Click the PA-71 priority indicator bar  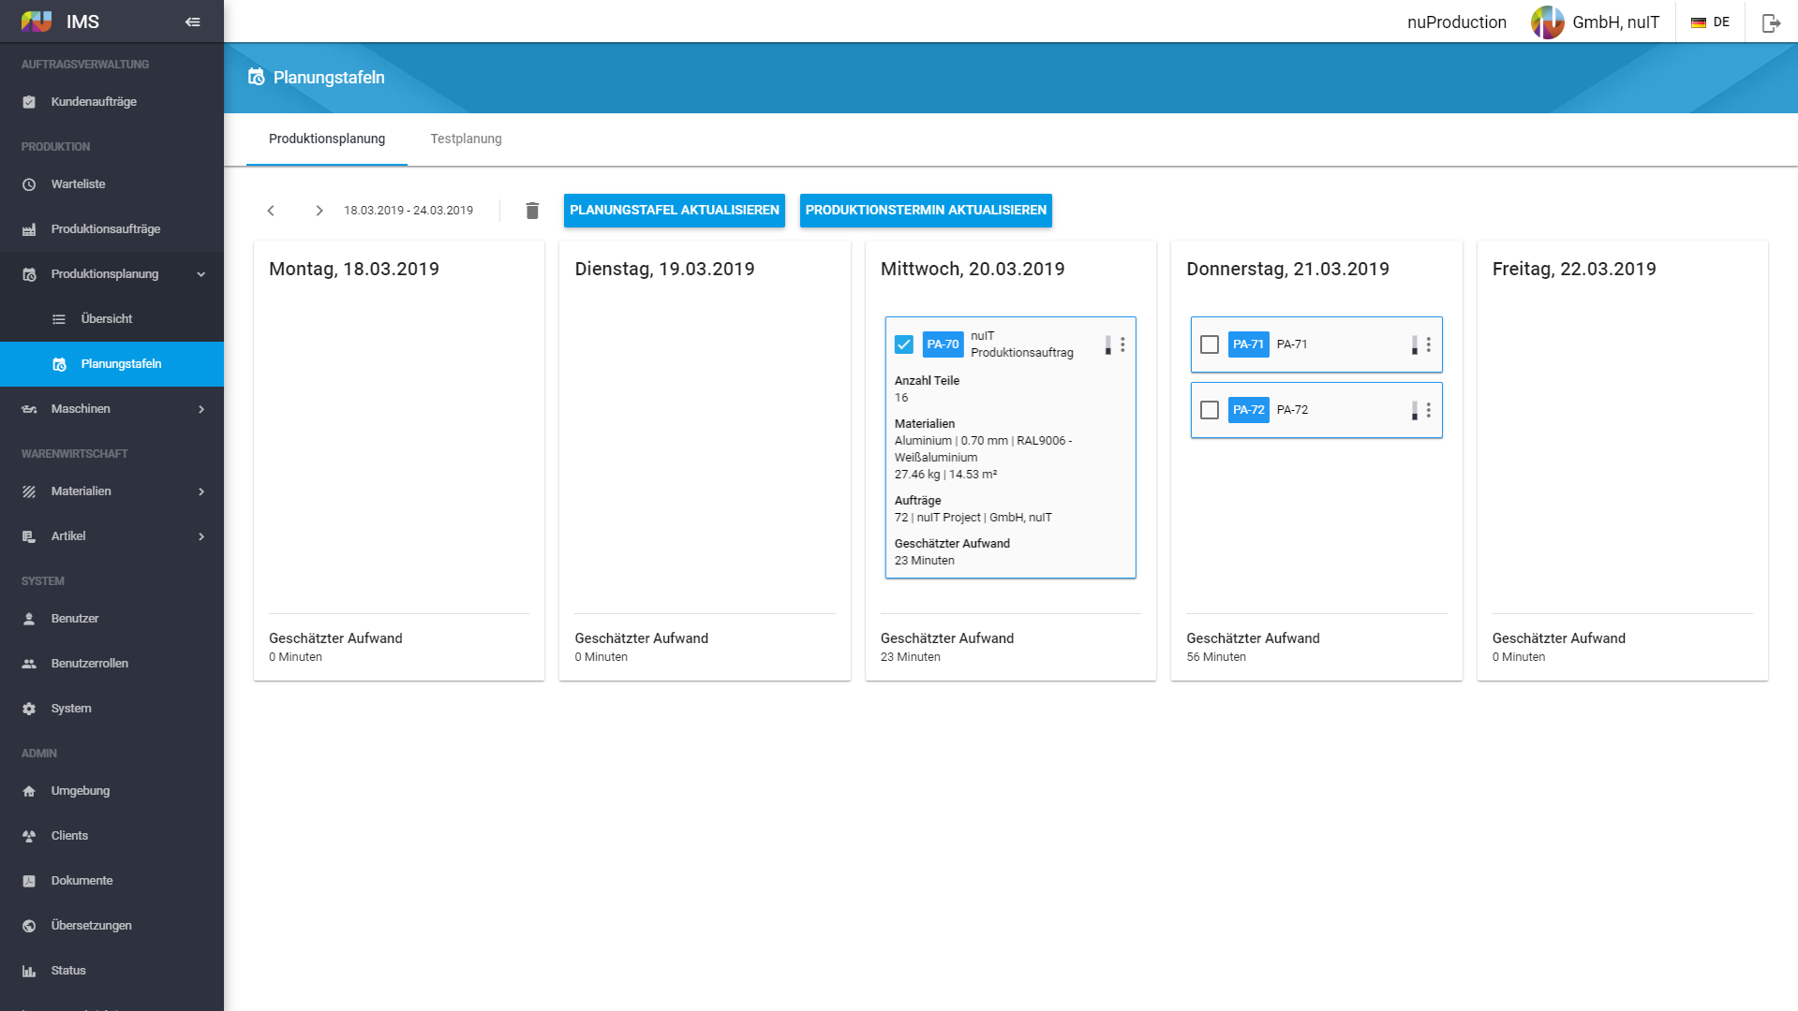(x=1414, y=344)
